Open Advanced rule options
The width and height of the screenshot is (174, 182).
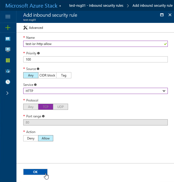pos(36,28)
